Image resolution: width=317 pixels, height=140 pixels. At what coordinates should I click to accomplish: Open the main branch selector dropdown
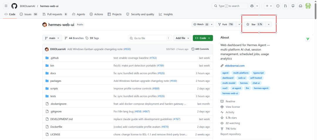[x=52, y=38]
